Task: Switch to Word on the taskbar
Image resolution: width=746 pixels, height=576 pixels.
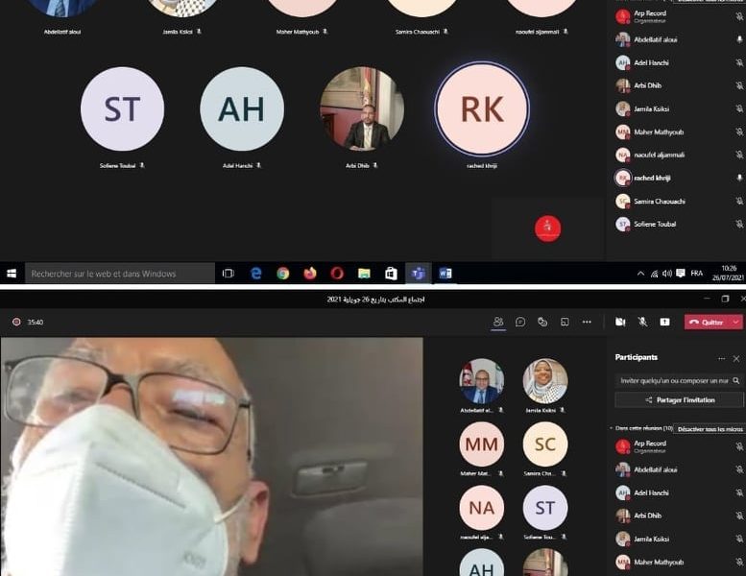Action: tap(445, 274)
